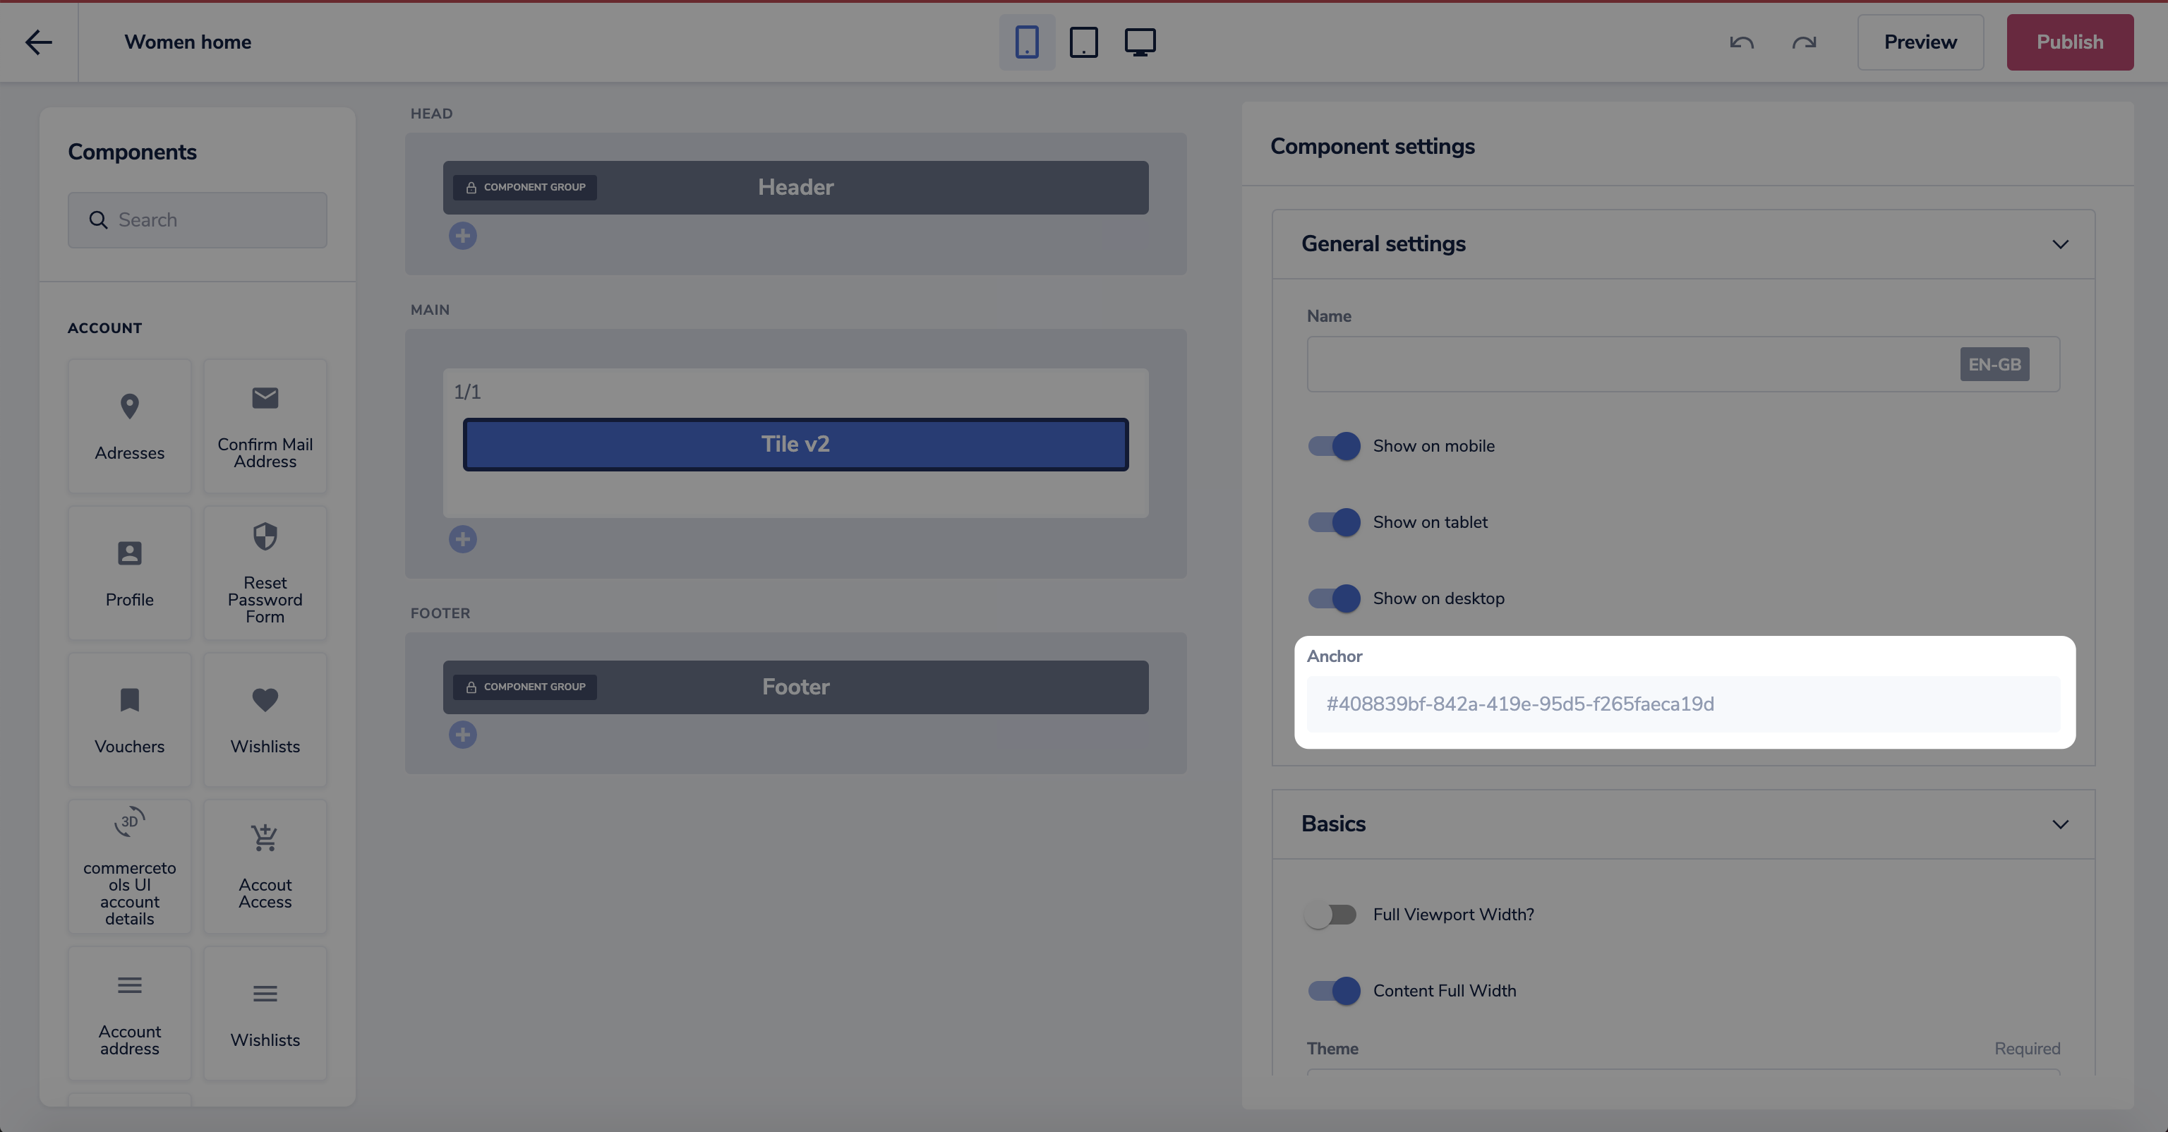The width and height of the screenshot is (2168, 1132).
Task: Collapse the Basics section chevron
Action: [x=2059, y=824]
